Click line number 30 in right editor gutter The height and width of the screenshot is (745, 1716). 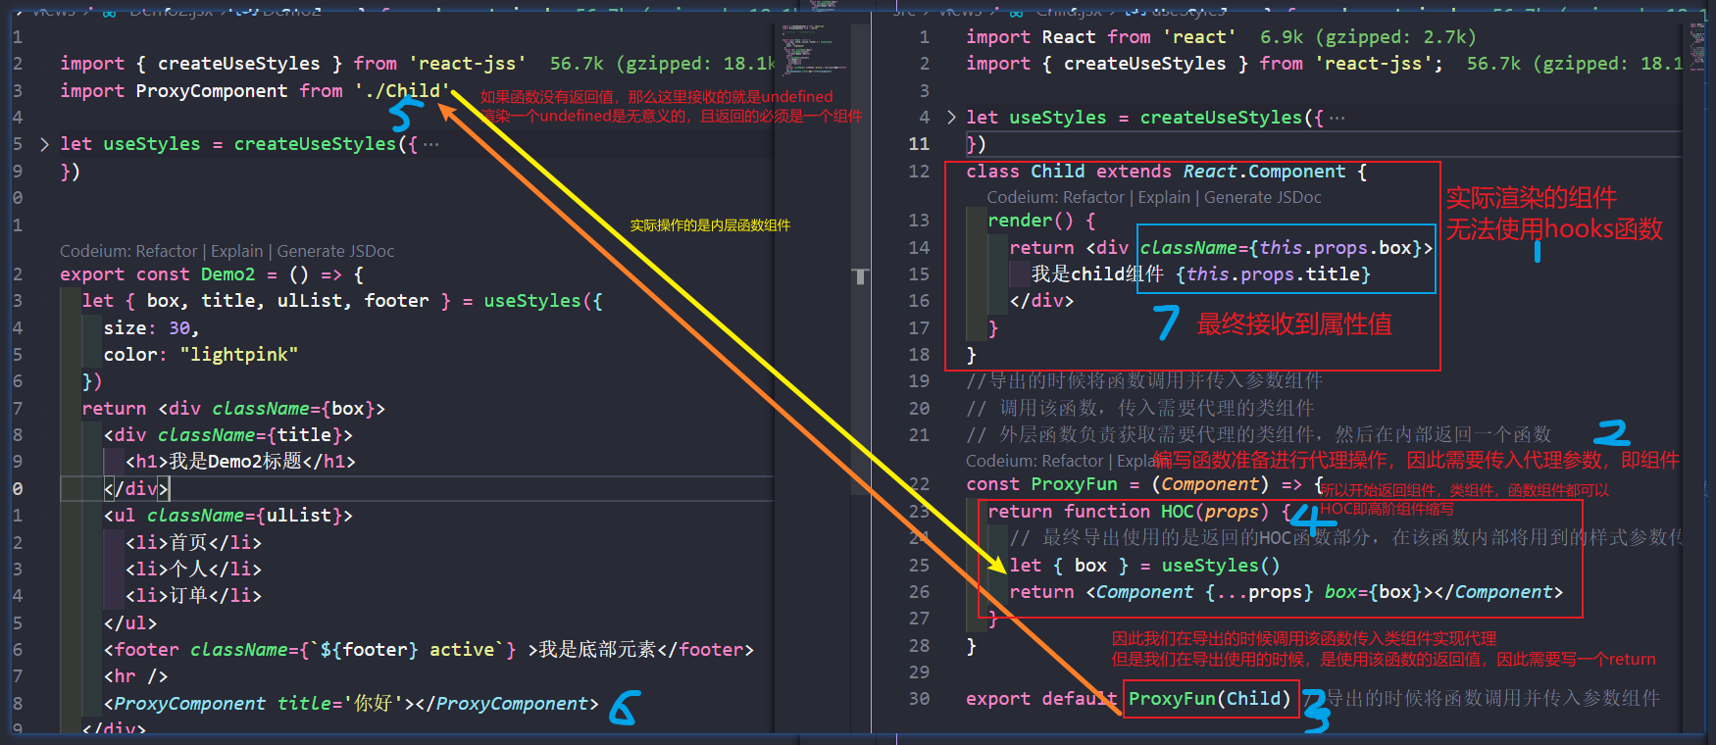tap(919, 699)
